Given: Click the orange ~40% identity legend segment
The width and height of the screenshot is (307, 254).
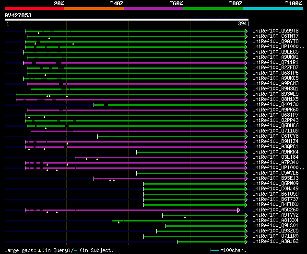Looking at the screenshot, I should (94, 9).
